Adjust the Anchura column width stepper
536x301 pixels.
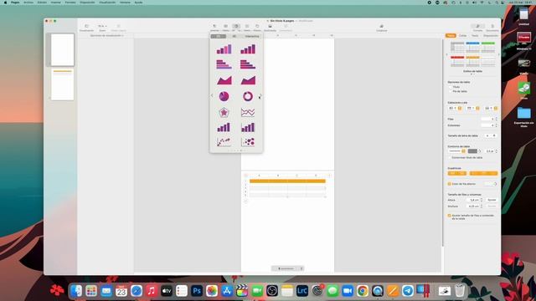pos(482,207)
